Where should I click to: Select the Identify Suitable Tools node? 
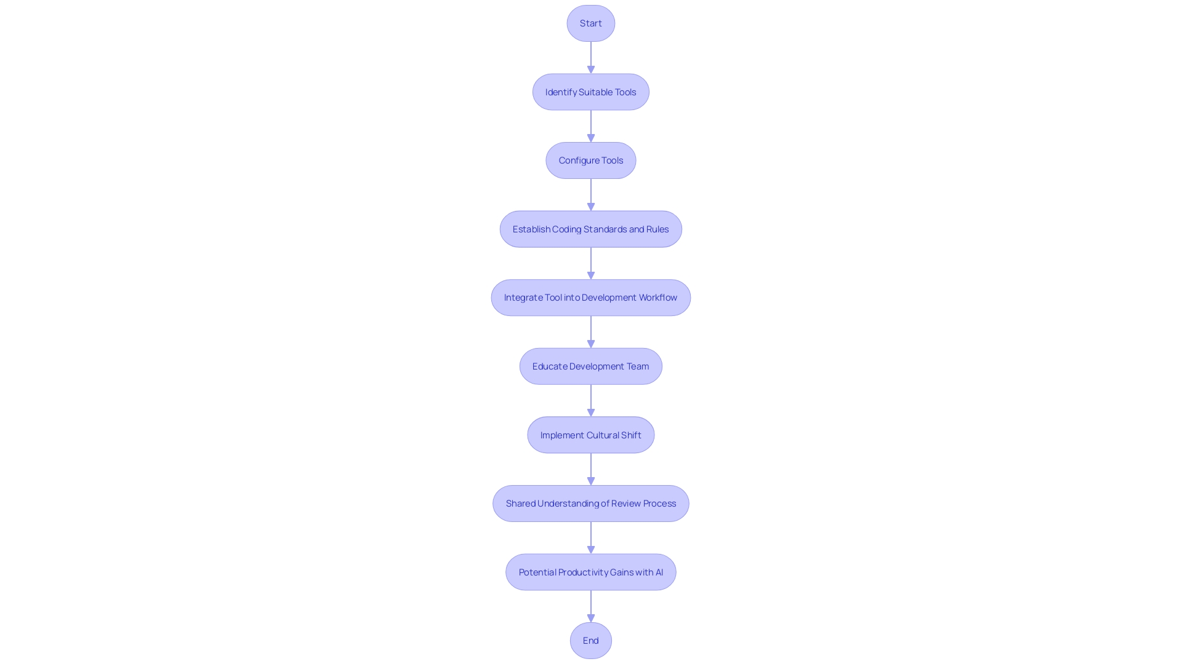click(590, 91)
